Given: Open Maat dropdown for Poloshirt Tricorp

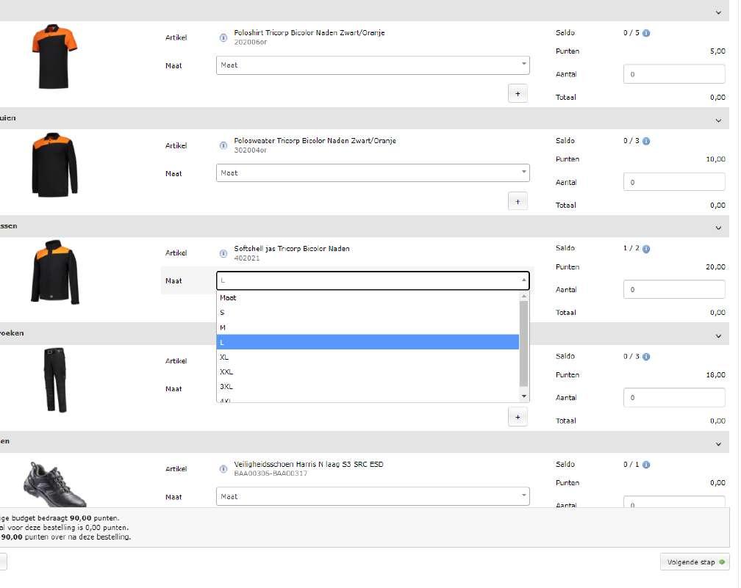Looking at the screenshot, I should [x=373, y=65].
